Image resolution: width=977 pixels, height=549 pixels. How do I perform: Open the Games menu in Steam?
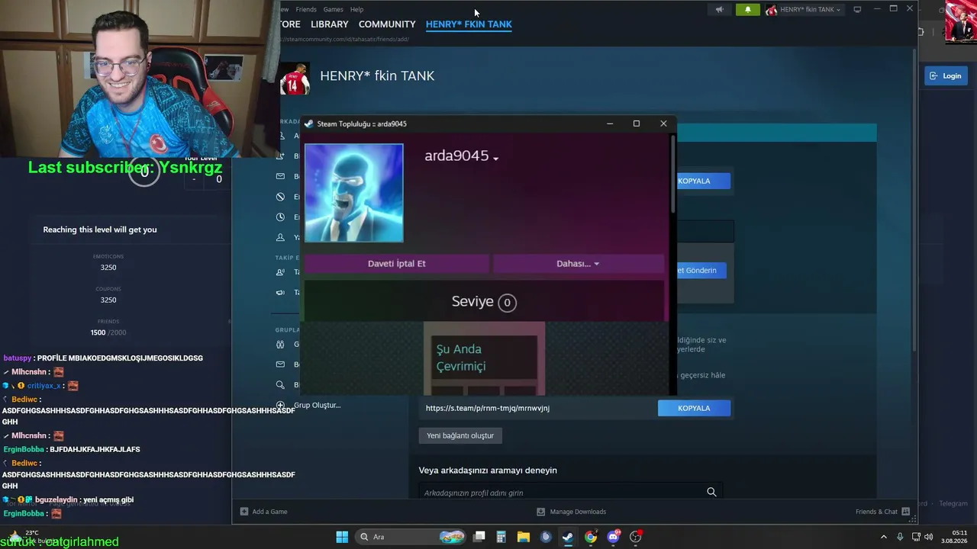point(333,9)
